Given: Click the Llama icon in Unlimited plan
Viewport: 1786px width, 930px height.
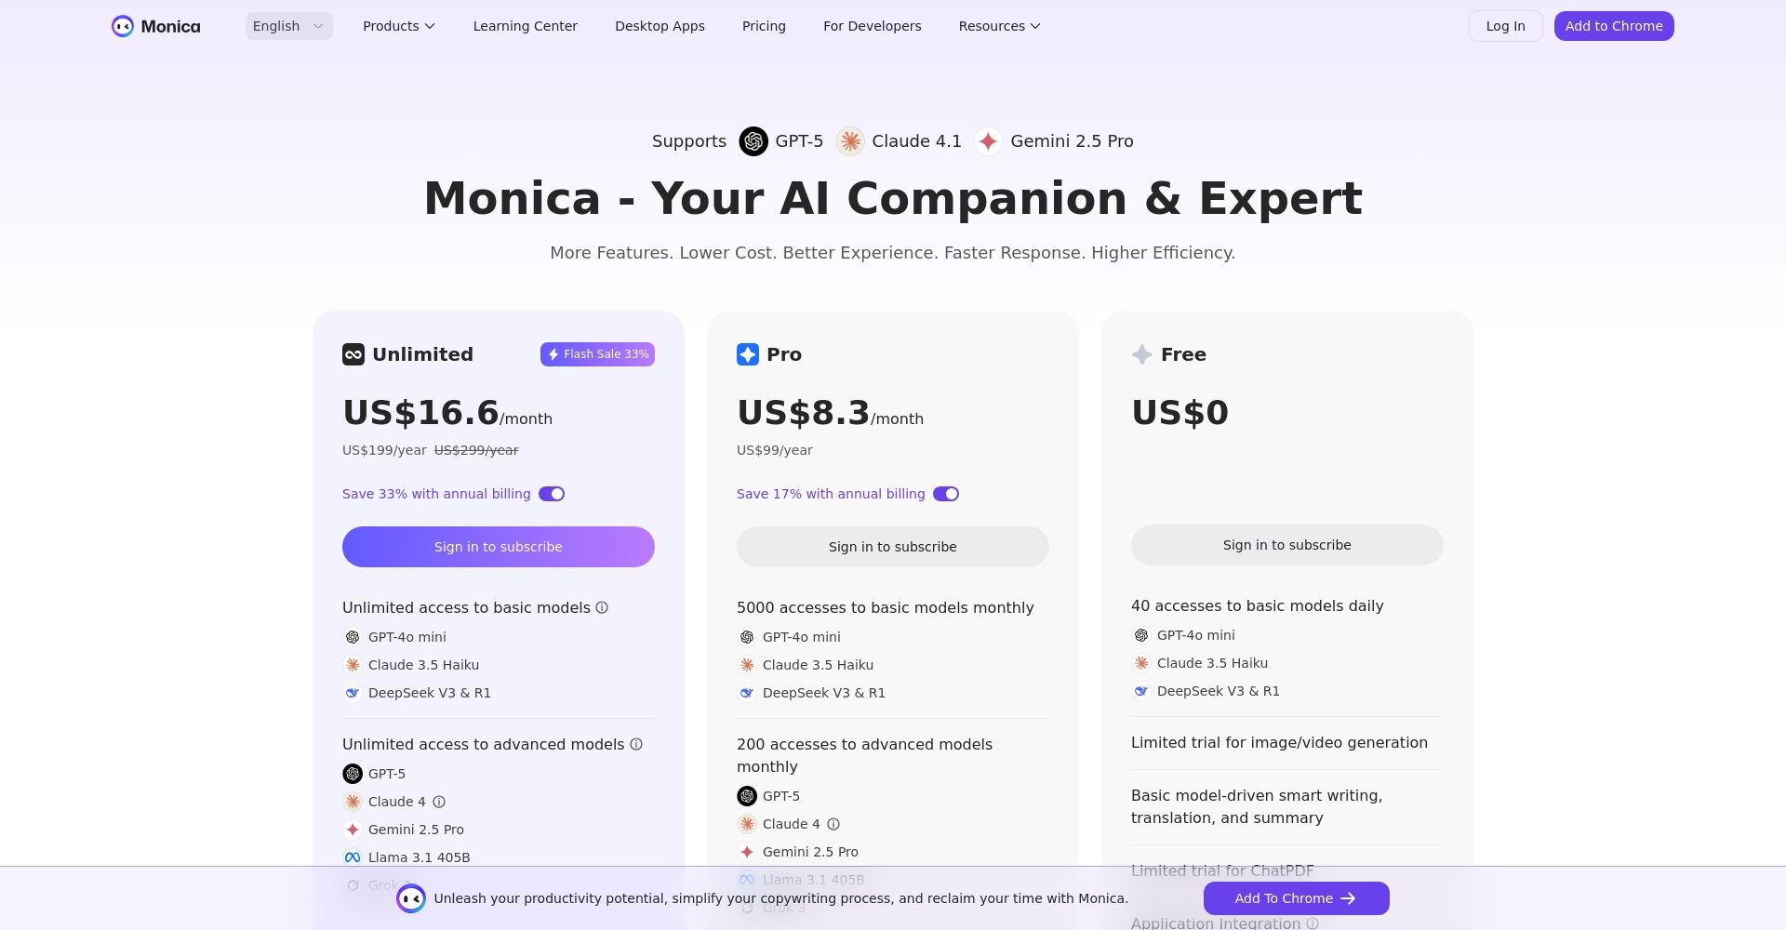Looking at the screenshot, I should coord(353,857).
